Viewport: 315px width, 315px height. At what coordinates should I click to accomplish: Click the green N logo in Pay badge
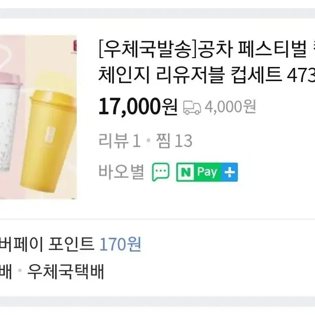point(186,172)
